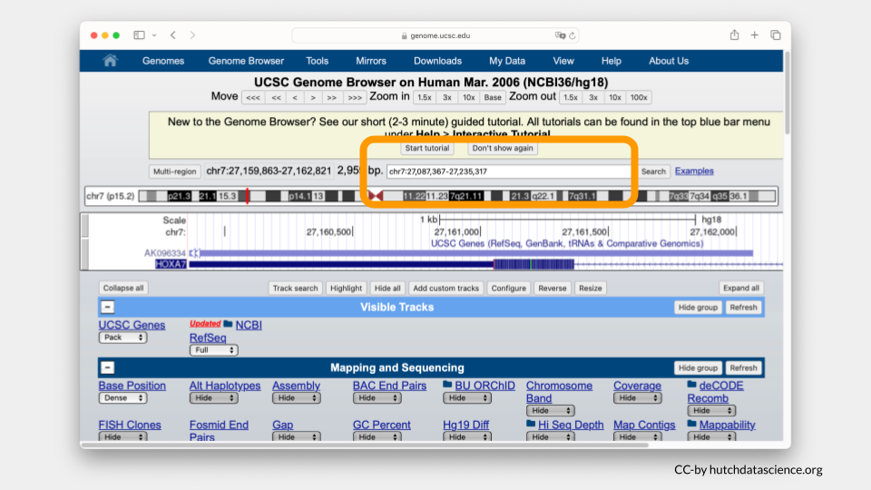The image size is (871, 490).
Task: Zoom in to Base level
Action: coord(493,97)
